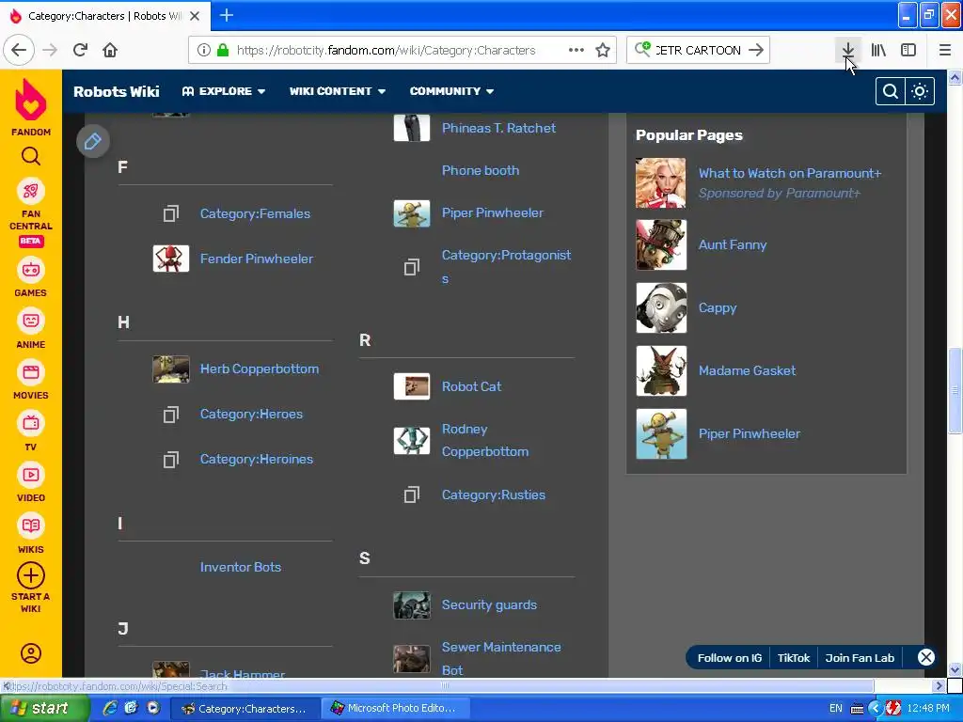Viewport: 963px width, 722px height.
Task: Open Category:Heroines link
Action: pos(256,459)
